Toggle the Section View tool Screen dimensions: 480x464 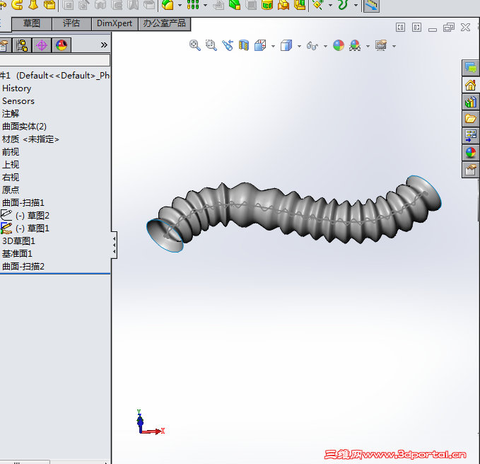(244, 45)
